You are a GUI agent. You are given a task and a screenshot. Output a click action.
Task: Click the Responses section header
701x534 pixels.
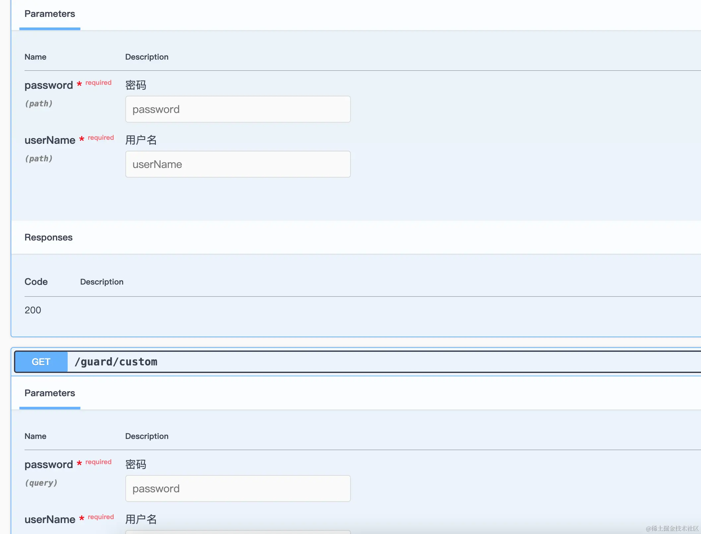point(48,238)
